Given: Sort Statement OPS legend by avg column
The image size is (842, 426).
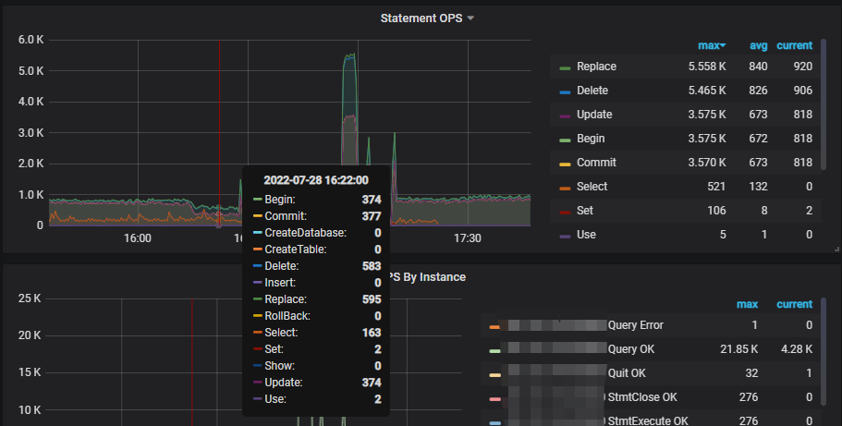Looking at the screenshot, I should tap(757, 45).
